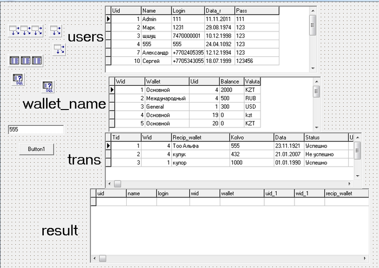379x268 pixels.
Task: Click the input field containing 555
Action: (x=35, y=130)
